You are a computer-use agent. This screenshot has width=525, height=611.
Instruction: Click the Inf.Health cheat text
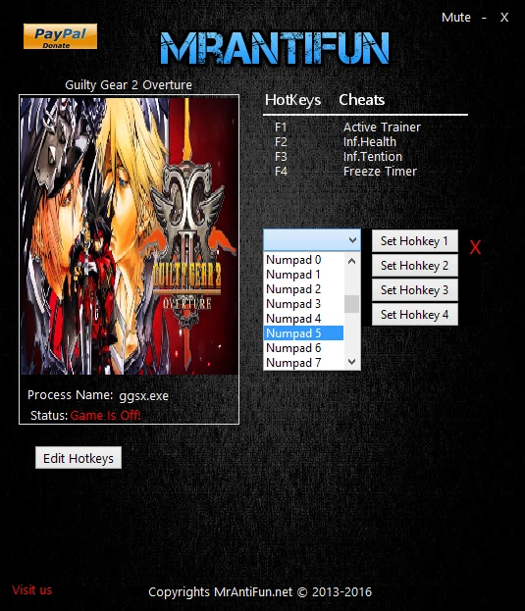[370, 142]
